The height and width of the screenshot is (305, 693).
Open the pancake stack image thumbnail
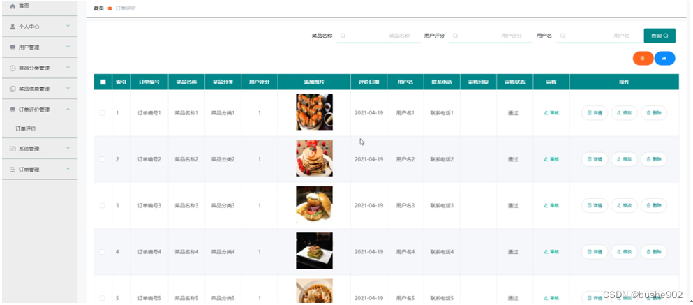(x=314, y=158)
